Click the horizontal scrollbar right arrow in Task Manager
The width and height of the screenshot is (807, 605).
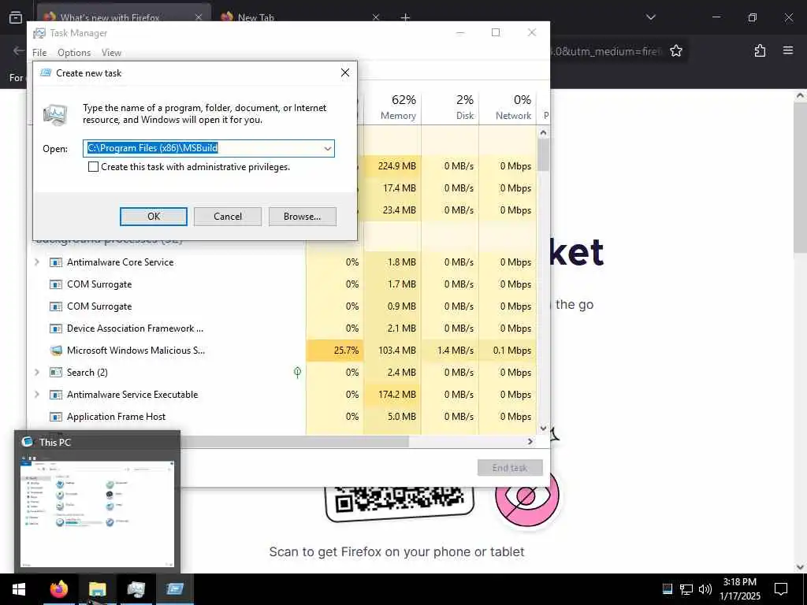click(x=530, y=441)
